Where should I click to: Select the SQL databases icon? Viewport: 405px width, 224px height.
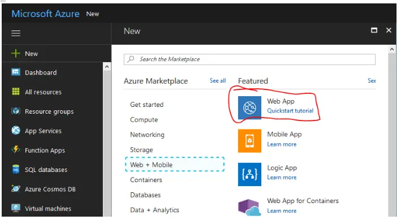[x=16, y=169]
